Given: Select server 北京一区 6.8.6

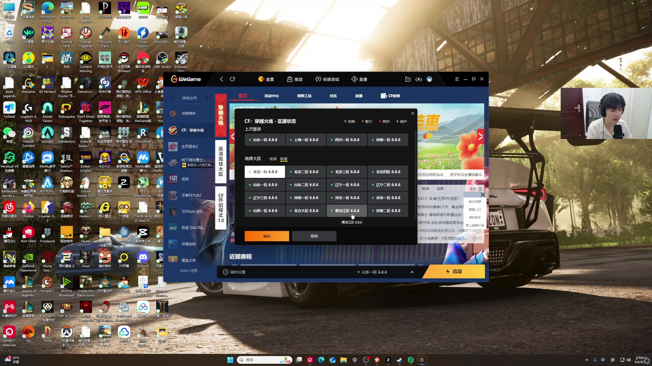Looking at the screenshot, I should point(265,172).
